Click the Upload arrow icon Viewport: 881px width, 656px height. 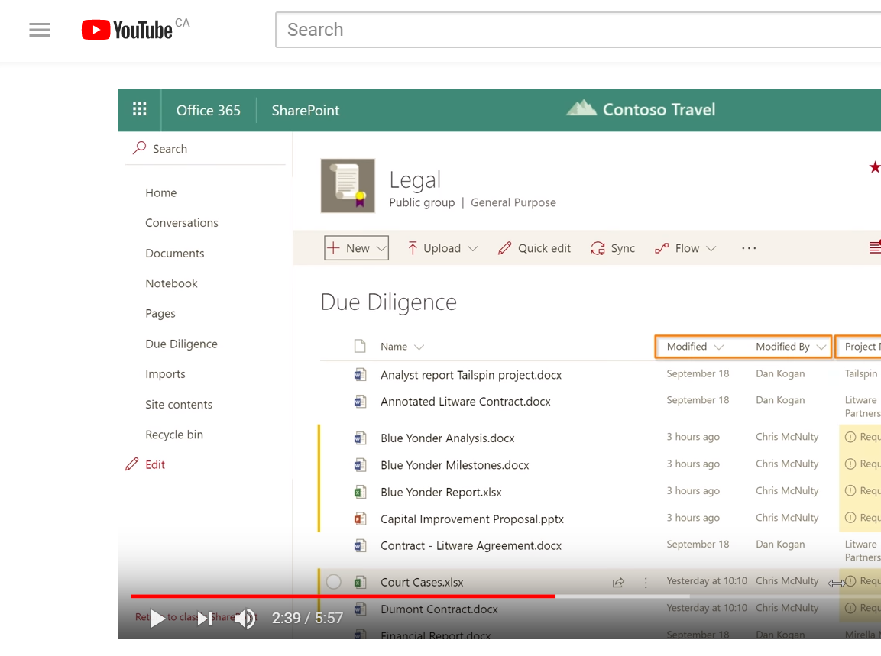[x=413, y=247]
